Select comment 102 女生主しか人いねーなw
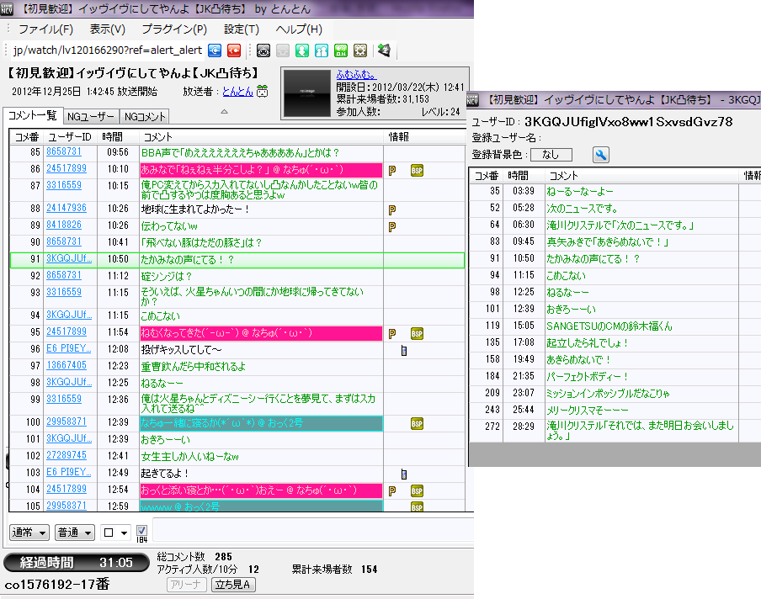Image resolution: width=761 pixels, height=599 pixels. click(x=237, y=457)
